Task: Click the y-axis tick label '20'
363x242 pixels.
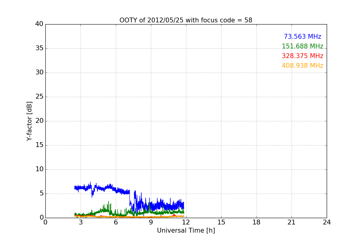Action: [x=39, y=121]
